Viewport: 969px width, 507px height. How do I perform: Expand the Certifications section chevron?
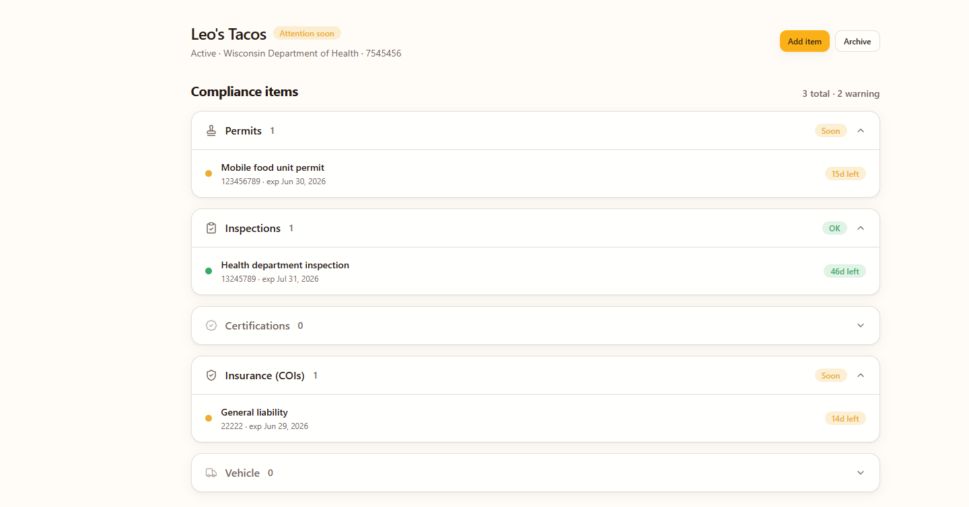[x=861, y=325]
